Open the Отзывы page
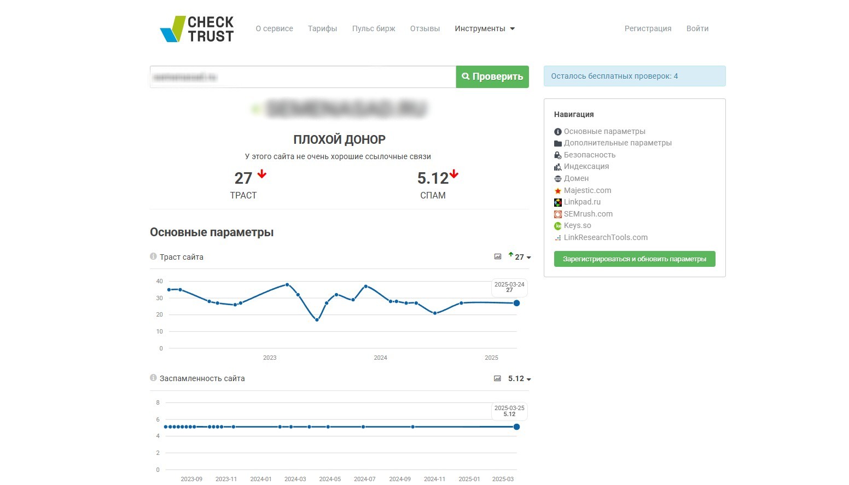 425,28
